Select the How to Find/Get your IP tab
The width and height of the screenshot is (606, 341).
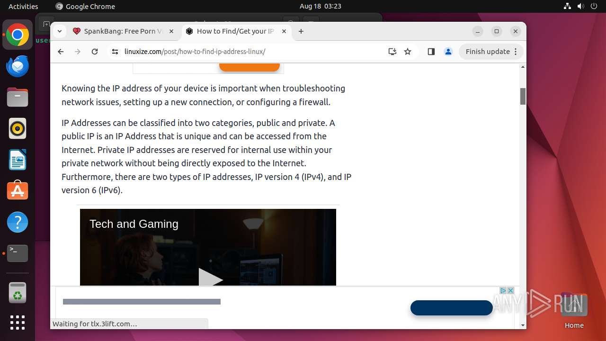coord(235,31)
